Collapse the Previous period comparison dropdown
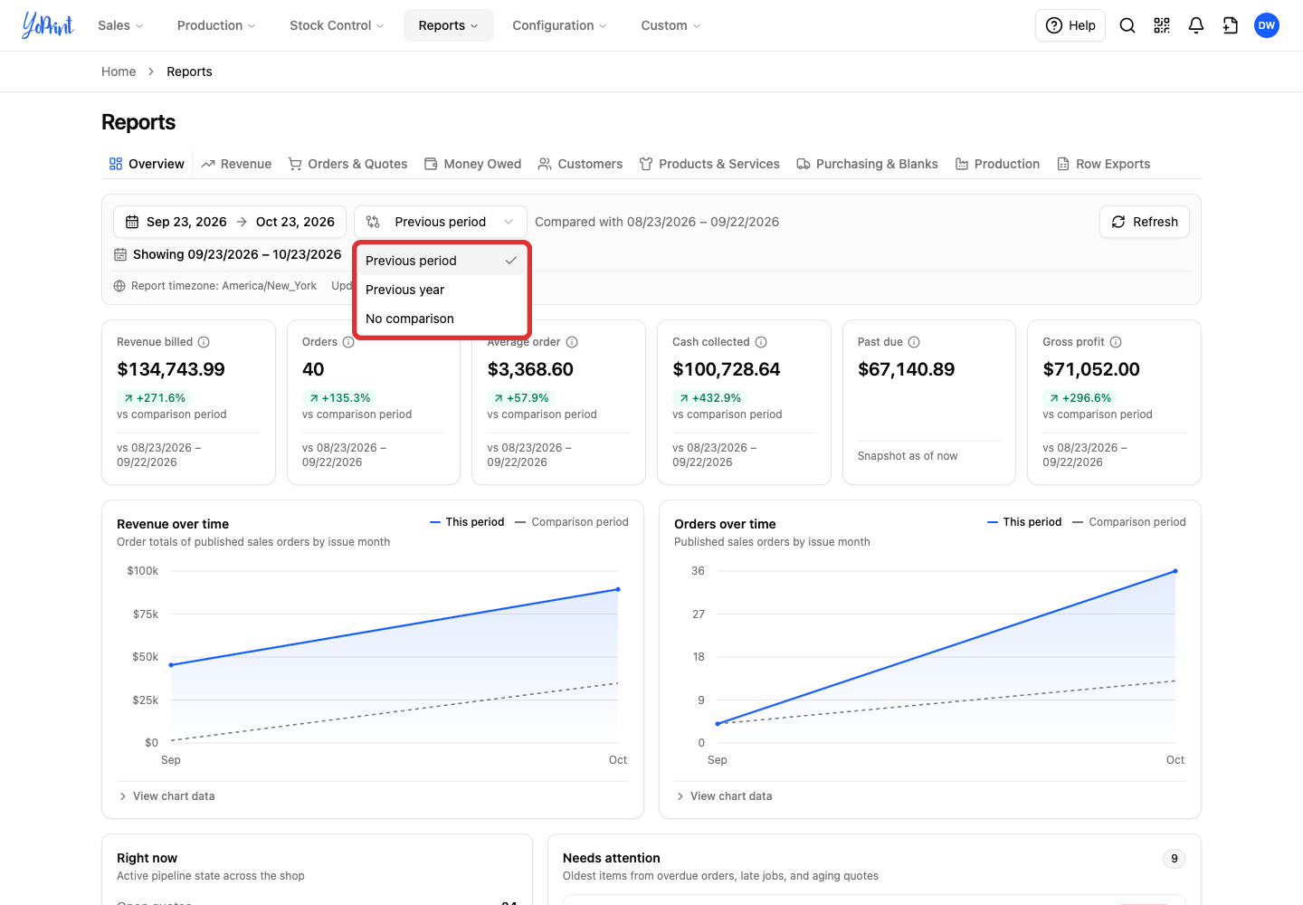Viewport: 1303px width, 905px height. (x=441, y=222)
